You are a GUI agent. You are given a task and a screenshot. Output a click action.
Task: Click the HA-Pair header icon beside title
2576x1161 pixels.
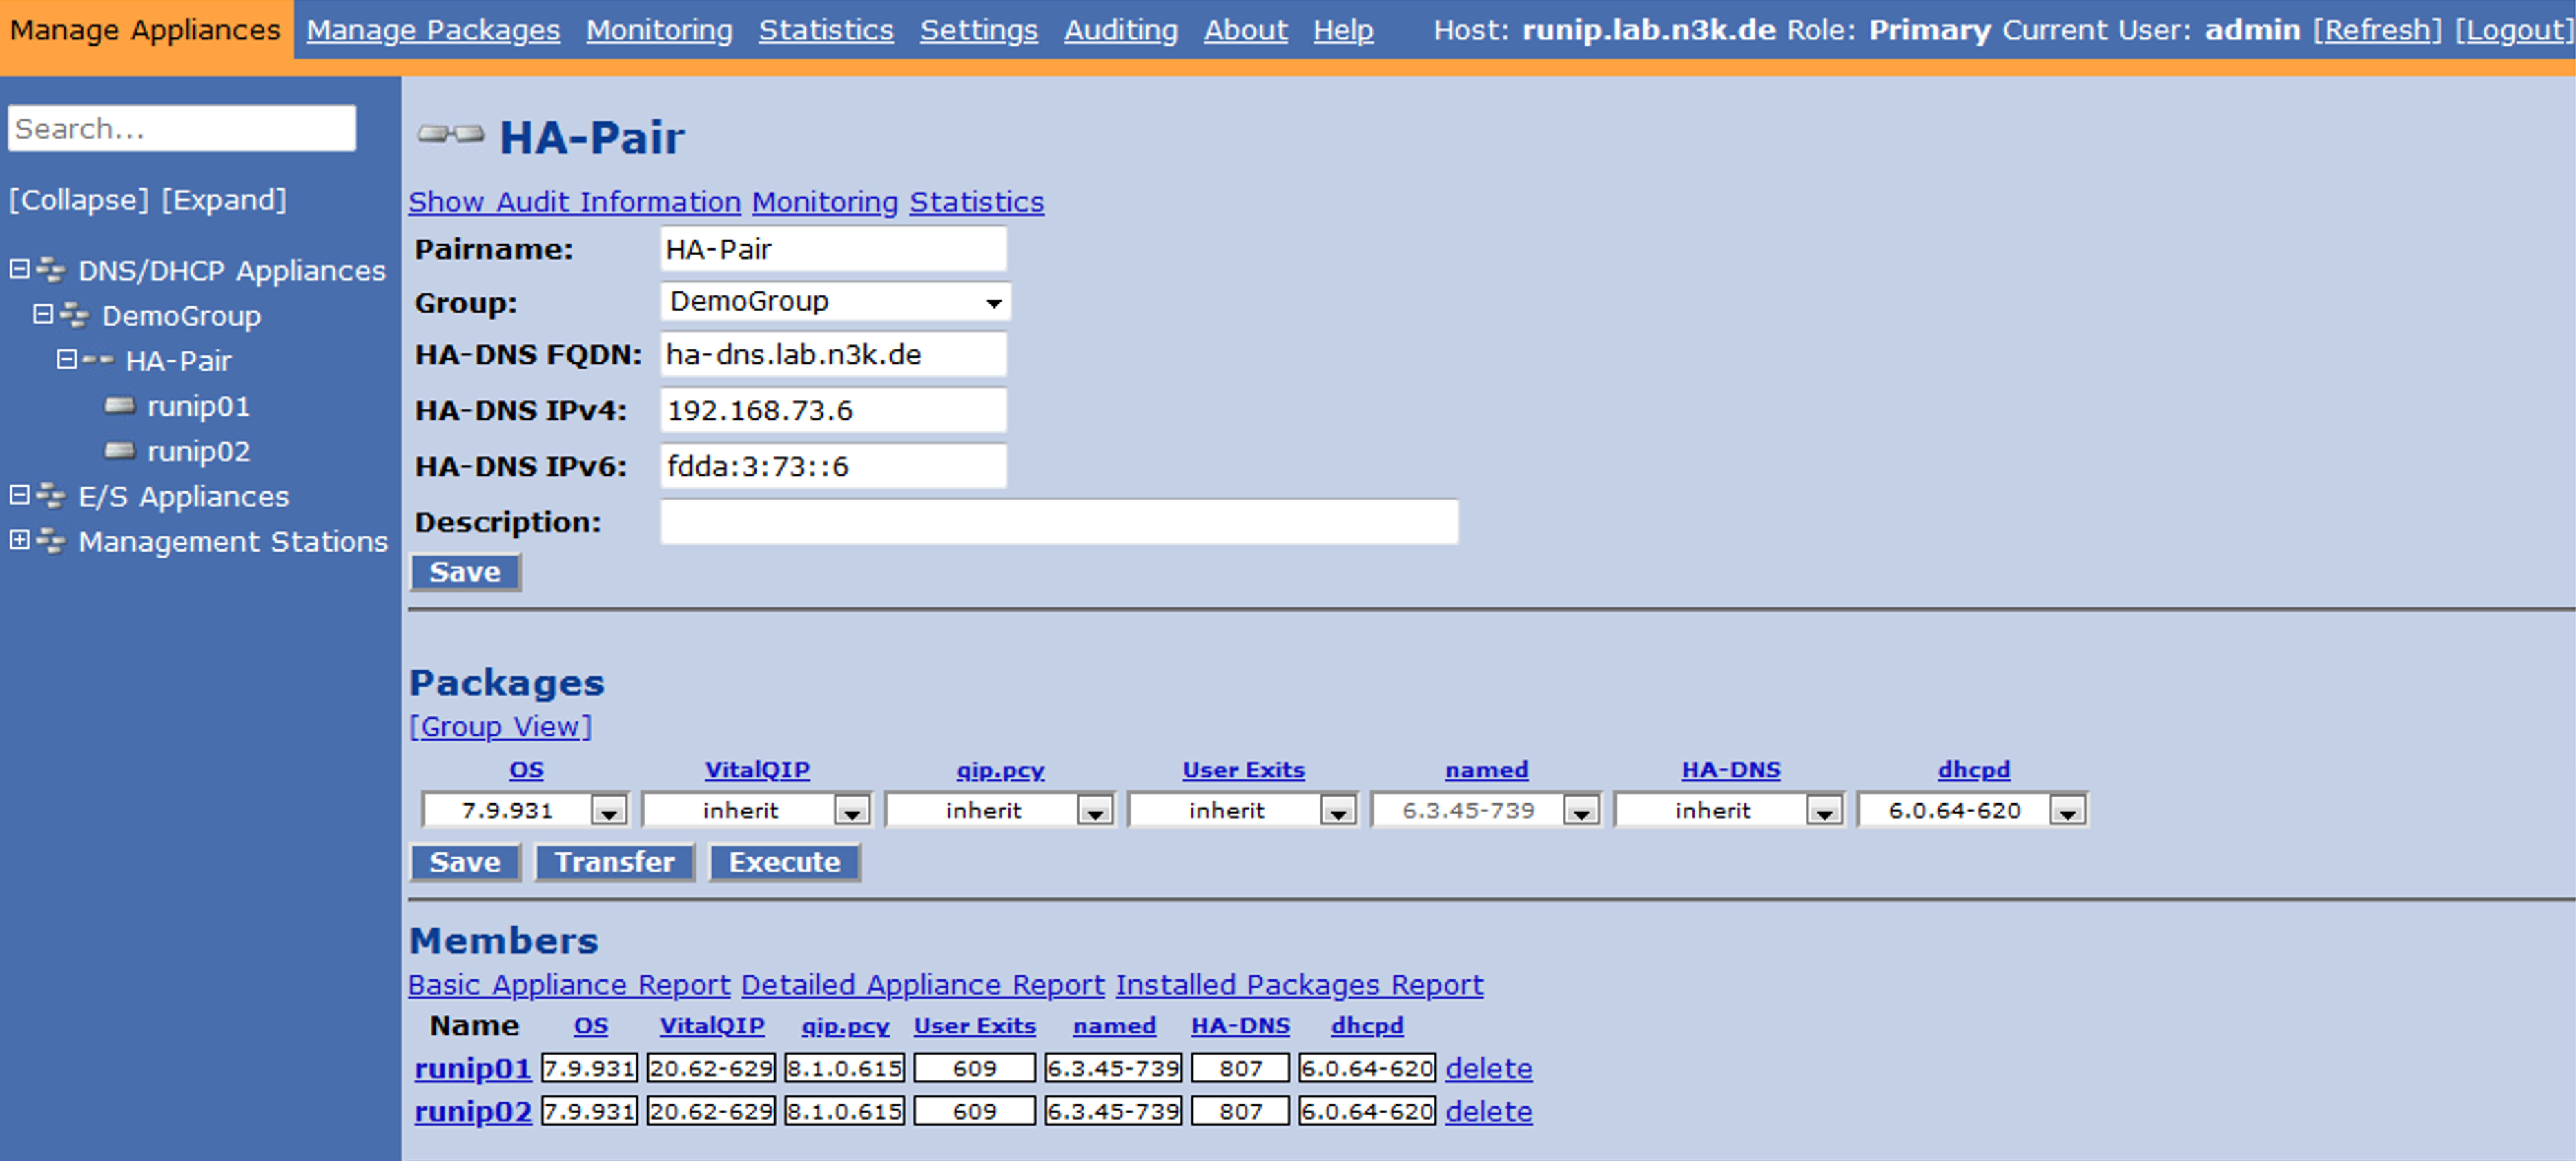coord(450,134)
